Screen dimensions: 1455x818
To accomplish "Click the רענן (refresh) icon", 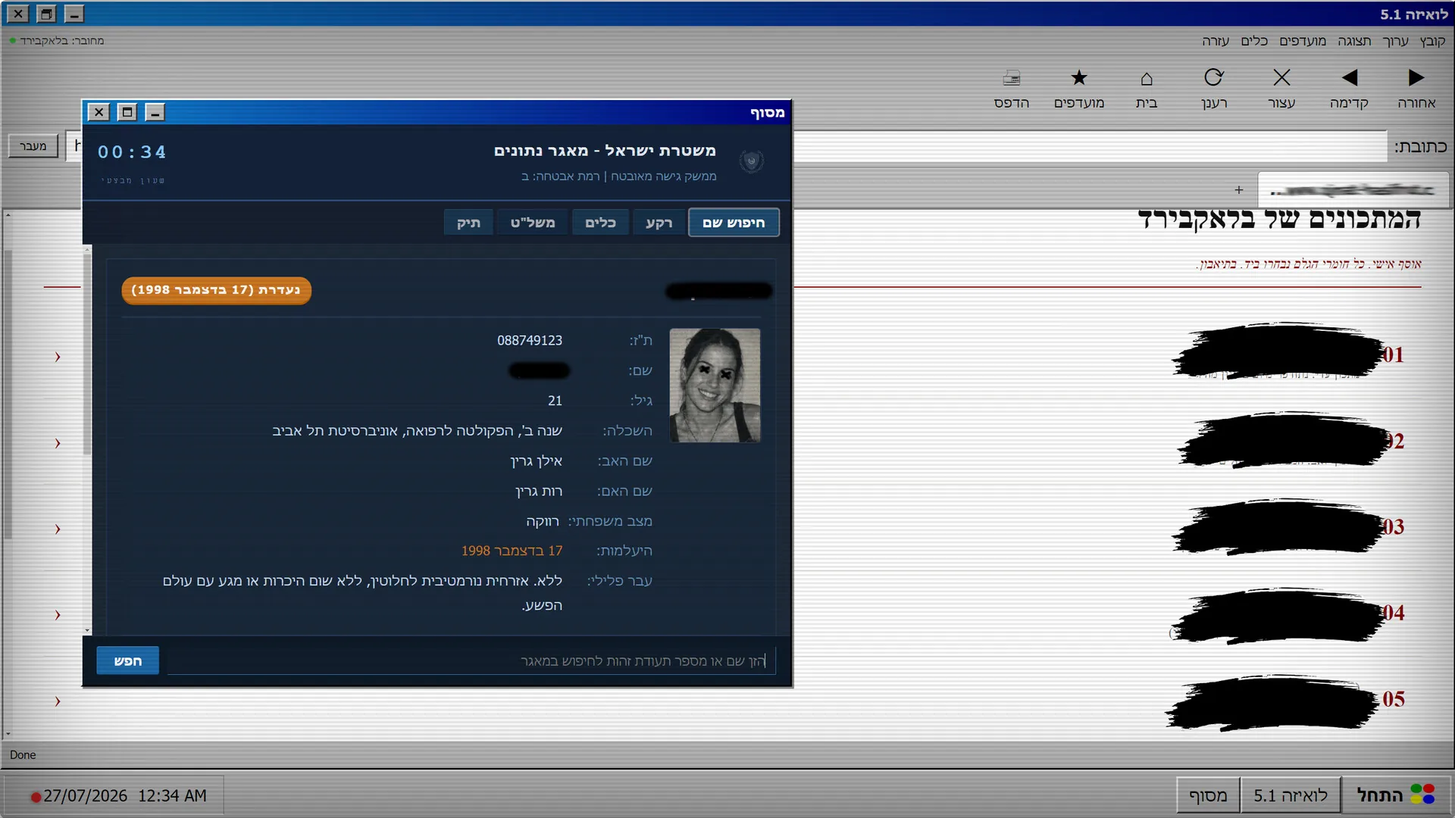I will pyautogui.click(x=1214, y=77).
